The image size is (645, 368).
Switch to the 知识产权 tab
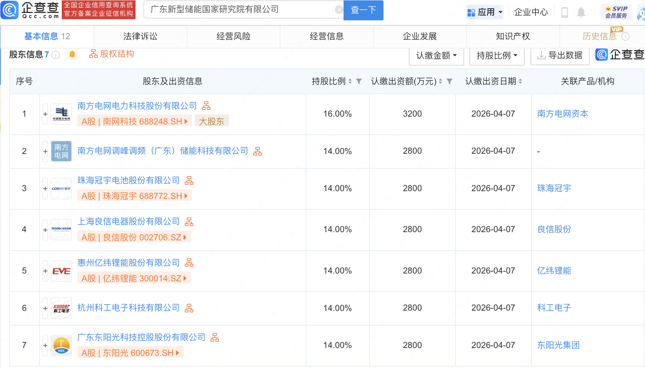click(x=513, y=36)
